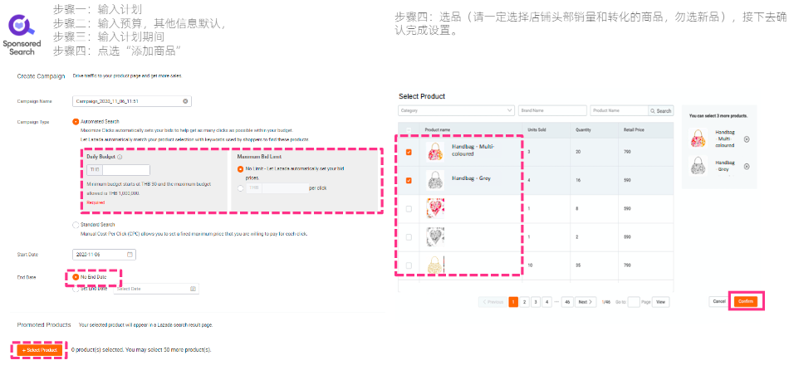
Task: Clear the Campaign Name field with the X icon
Action: 185,101
